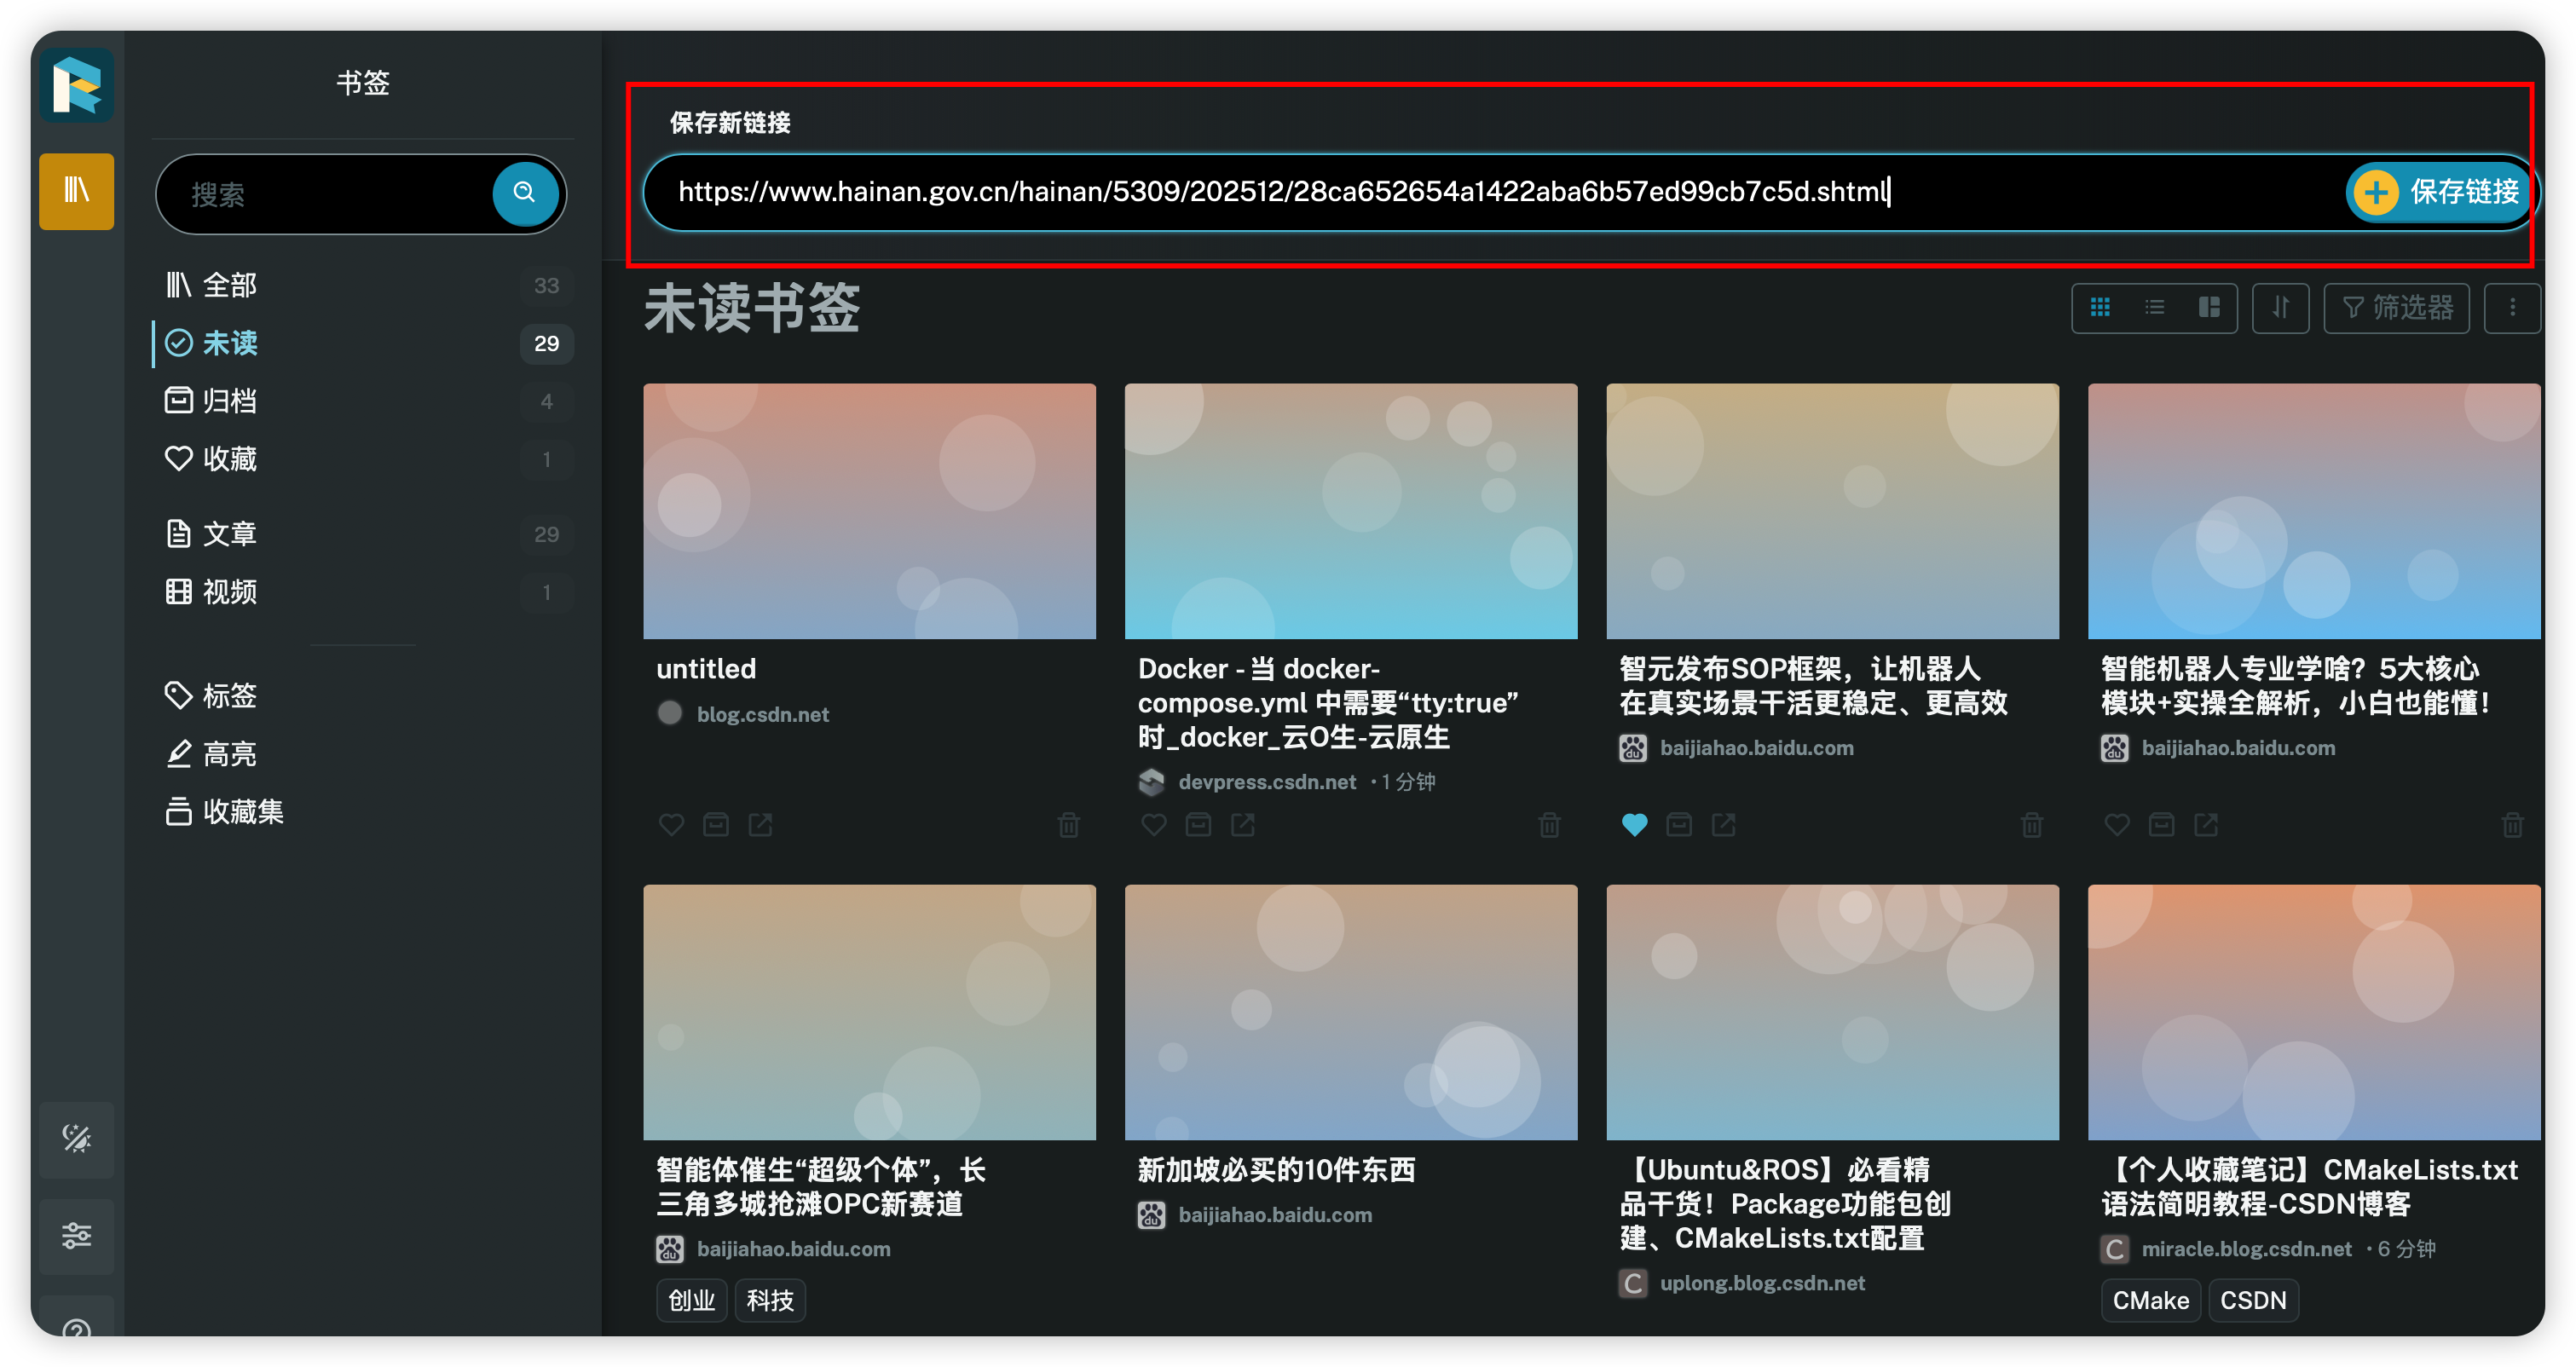Select 归档 in the sidebar
The image size is (2576, 1367).
pos(230,401)
